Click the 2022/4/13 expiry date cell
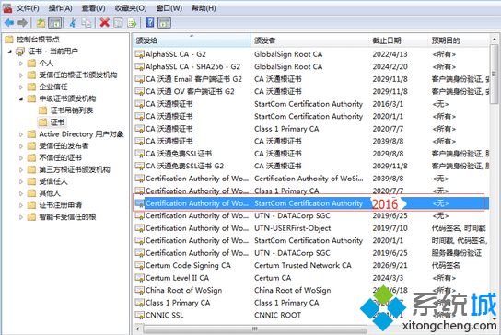 (390, 54)
